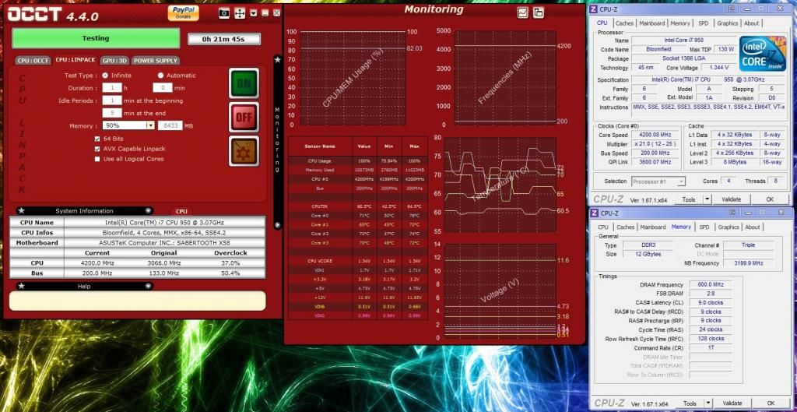Select the Infinite test type
The height and width of the screenshot is (412, 797).
pyautogui.click(x=105, y=76)
